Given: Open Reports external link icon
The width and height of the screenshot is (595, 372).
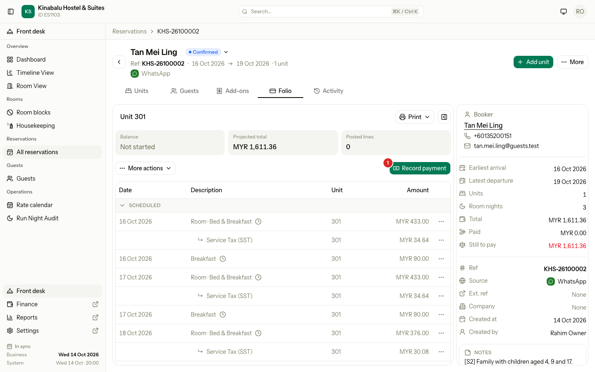Looking at the screenshot, I should point(95,317).
